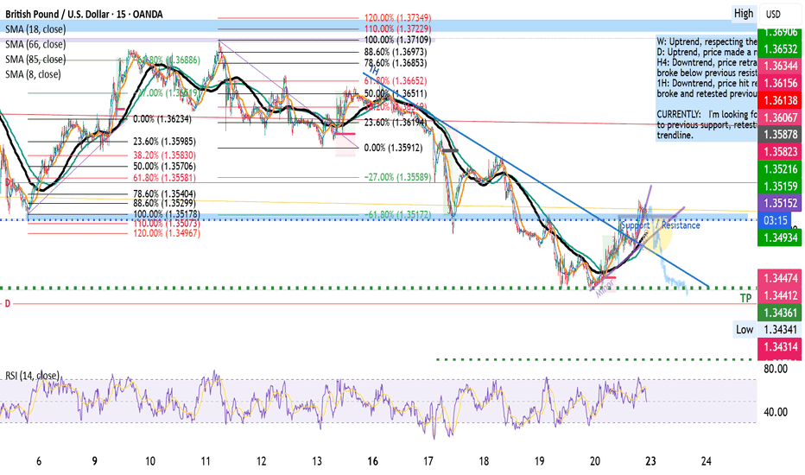The image size is (805, 475).
Task: Click the High price marker label
Action: (743, 13)
